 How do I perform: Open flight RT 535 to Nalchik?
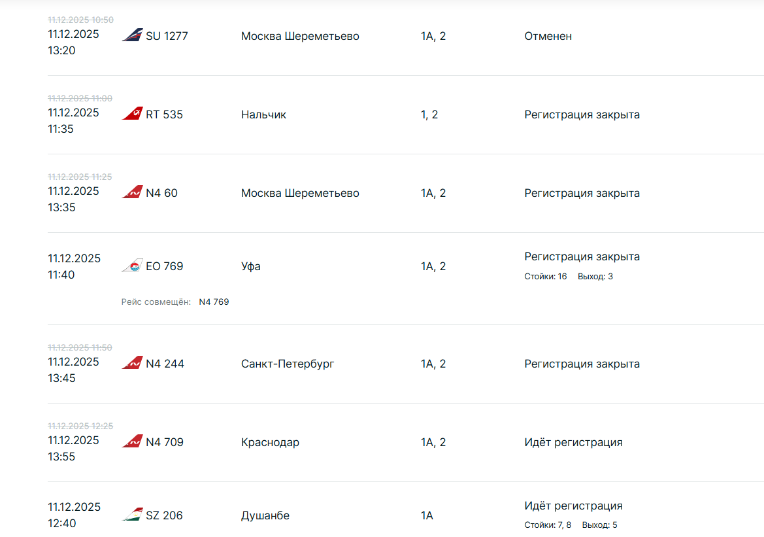tap(164, 114)
